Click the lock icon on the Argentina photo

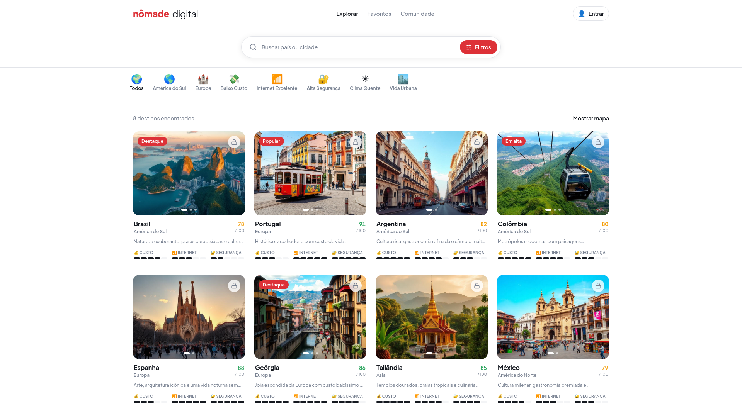click(477, 142)
